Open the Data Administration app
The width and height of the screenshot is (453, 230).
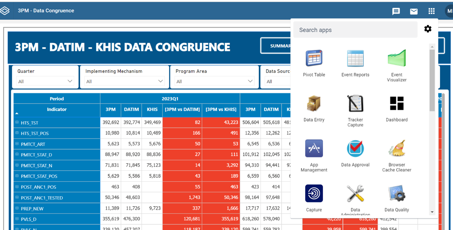click(355, 200)
